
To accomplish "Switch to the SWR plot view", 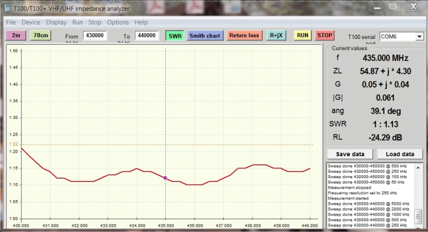I will coord(174,36).
